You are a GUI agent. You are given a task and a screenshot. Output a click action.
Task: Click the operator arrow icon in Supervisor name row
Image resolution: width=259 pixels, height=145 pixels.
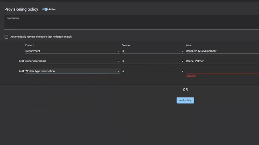click(183, 61)
